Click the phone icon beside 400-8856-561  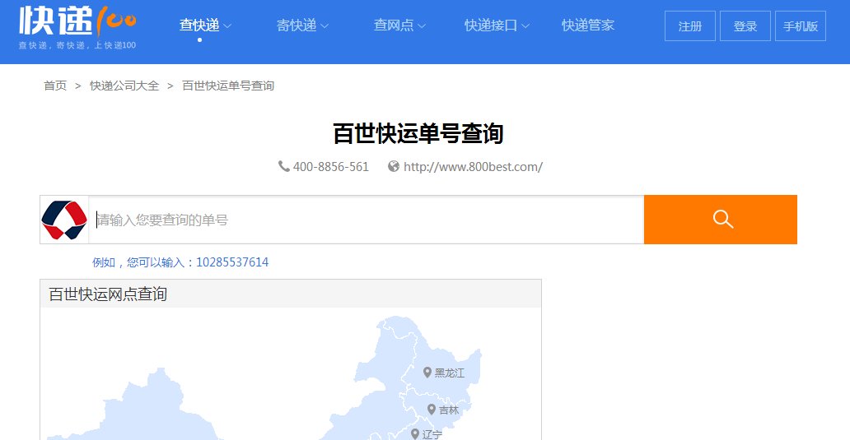coord(284,166)
